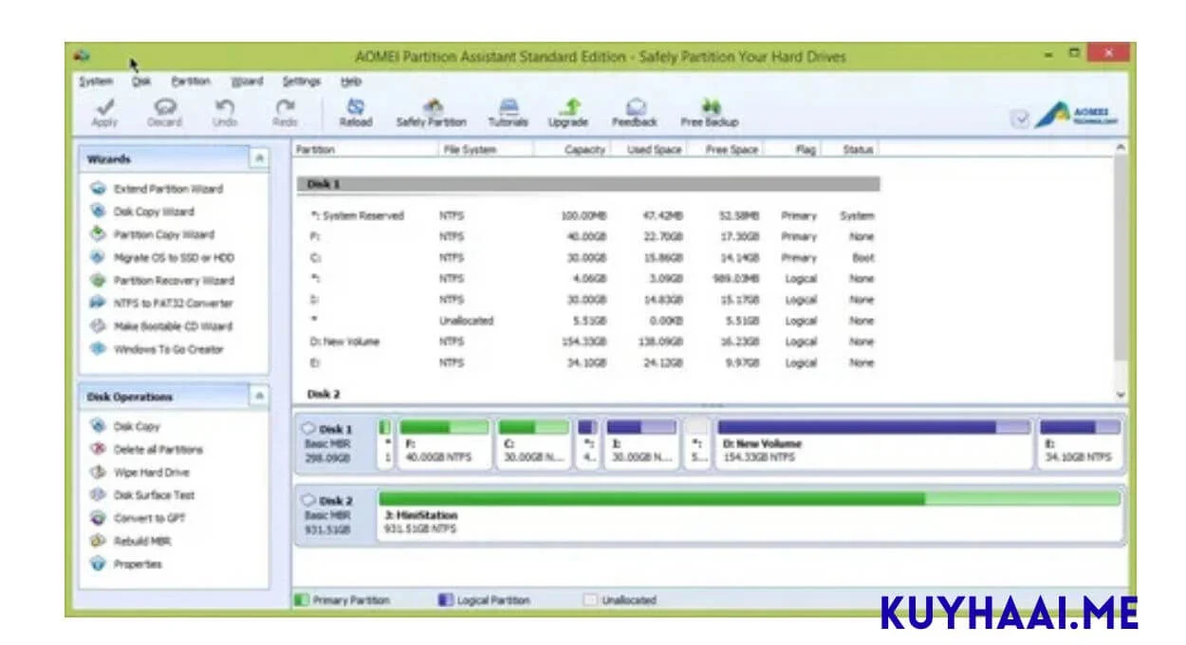Select the E: 34.10GB table row
This screenshot has height=645, width=1186.
coord(588,362)
